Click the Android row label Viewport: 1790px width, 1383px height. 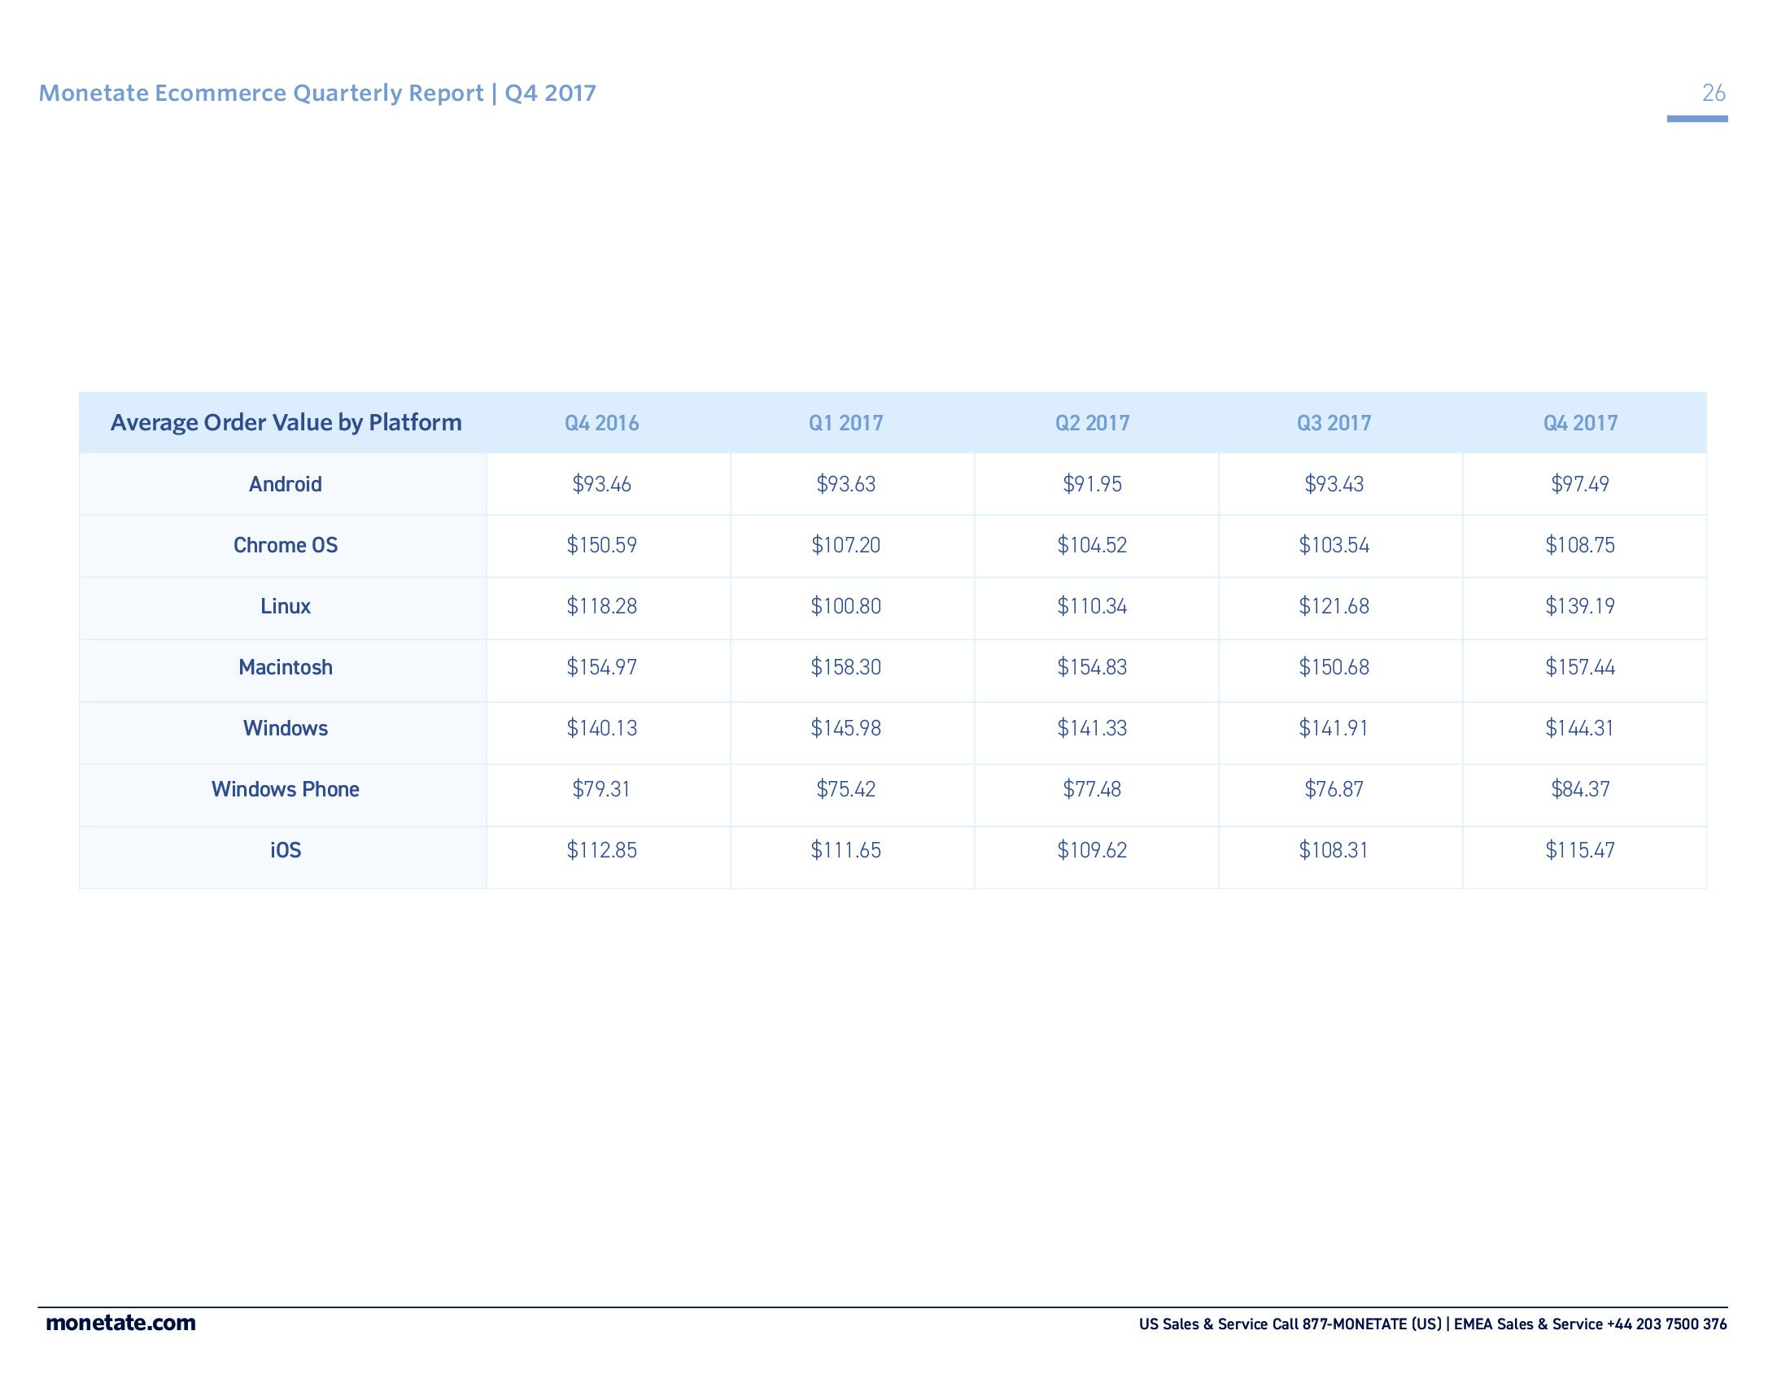coord(286,484)
